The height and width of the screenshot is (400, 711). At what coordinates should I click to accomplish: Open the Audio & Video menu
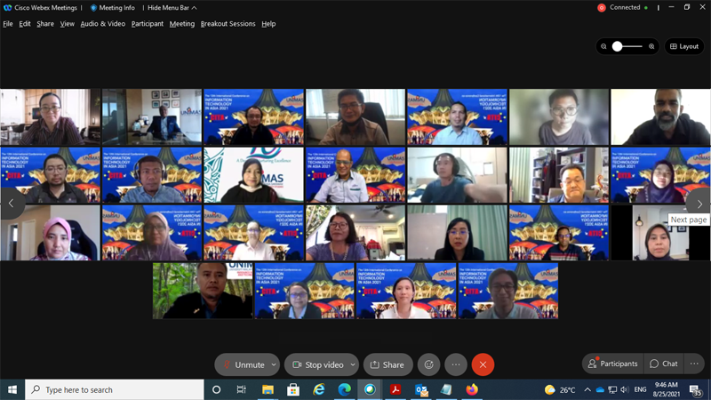point(102,24)
